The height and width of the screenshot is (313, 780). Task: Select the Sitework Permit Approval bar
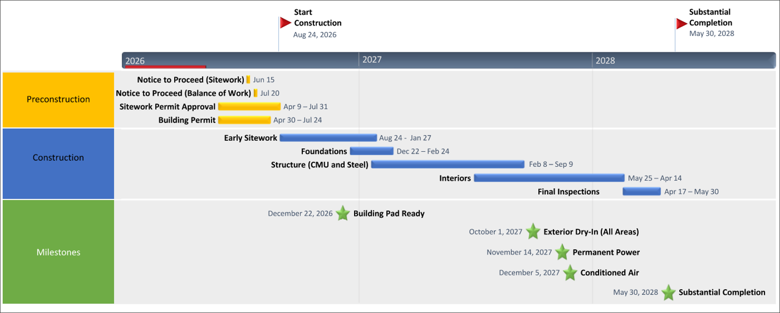point(249,107)
